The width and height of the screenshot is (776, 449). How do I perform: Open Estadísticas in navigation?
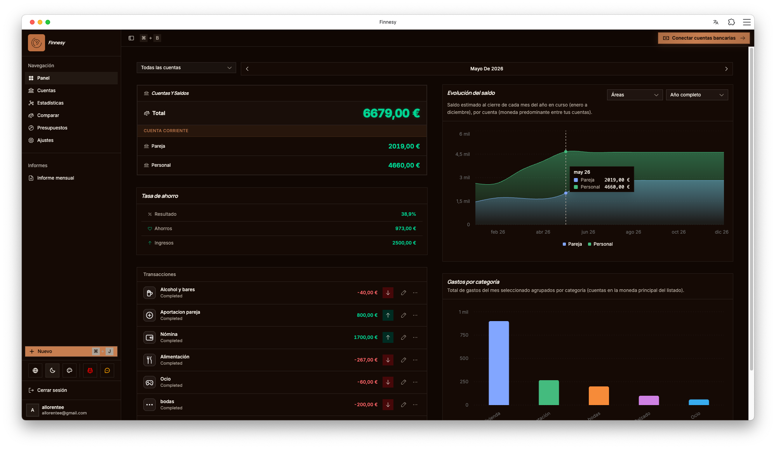click(x=71, y=103)
